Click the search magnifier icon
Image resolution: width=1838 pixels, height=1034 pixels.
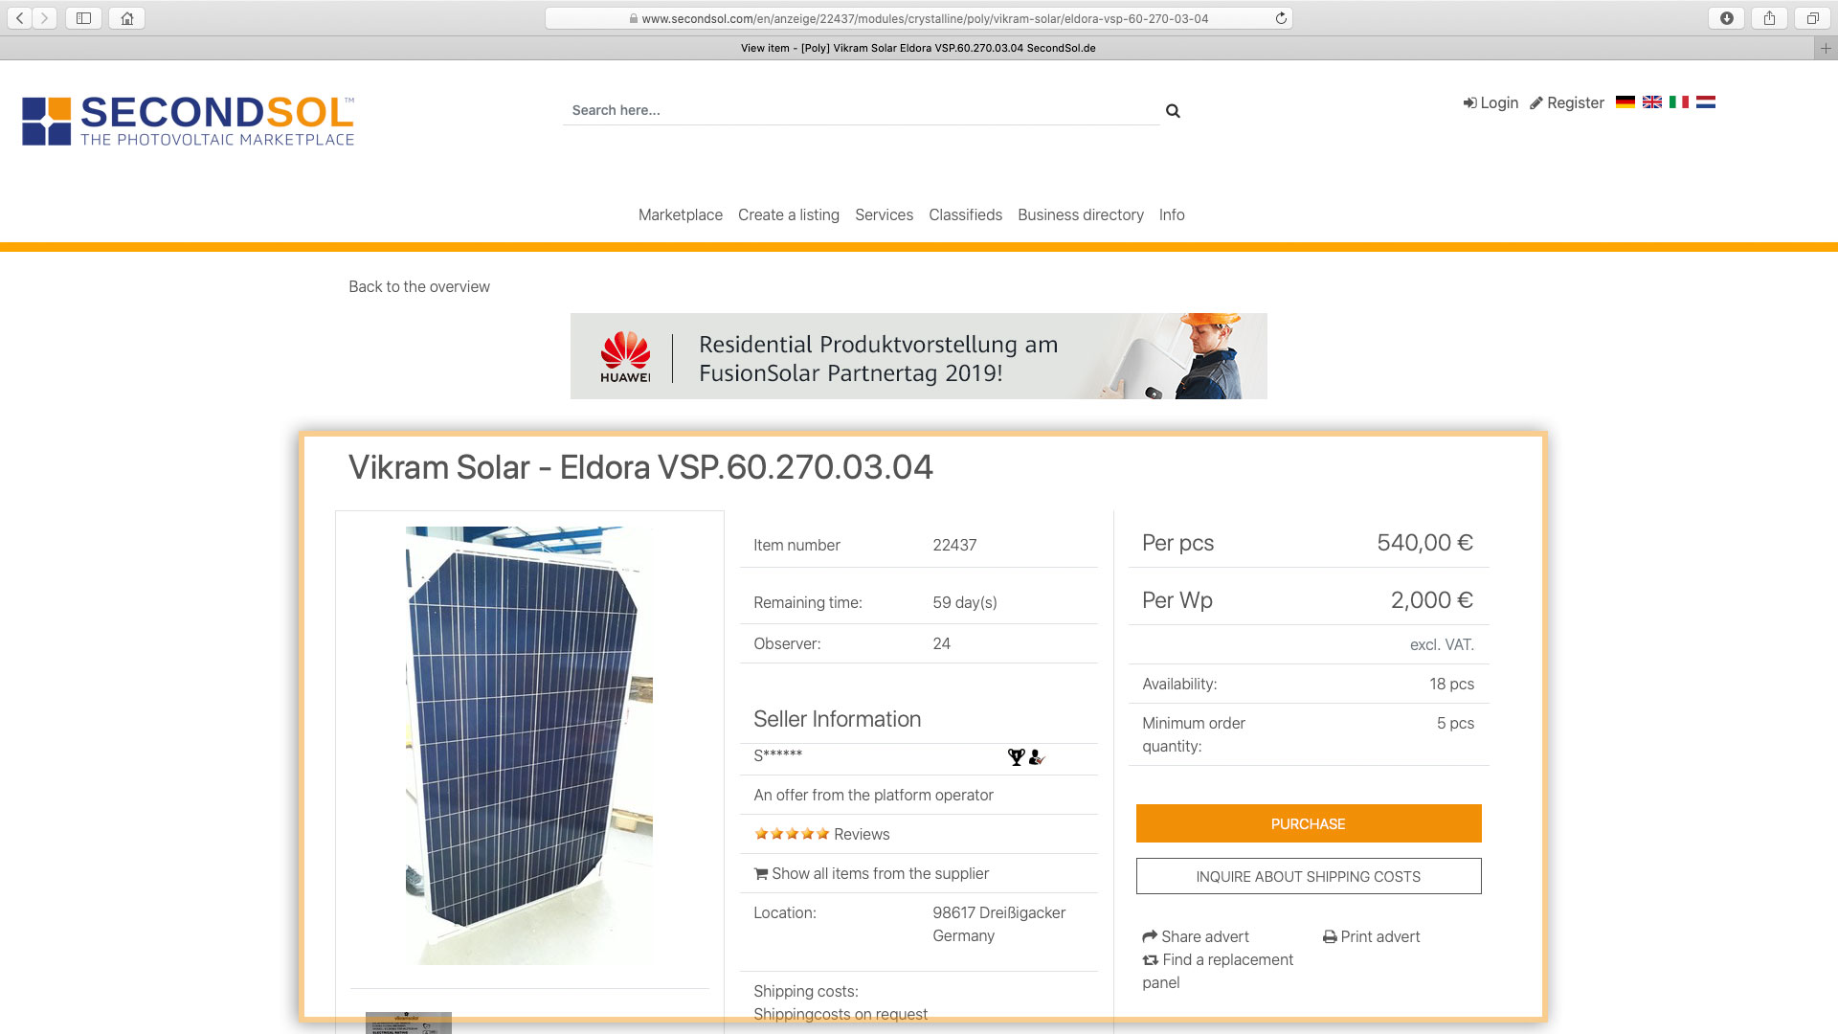pyautogui.click(x=1173, y=111)
